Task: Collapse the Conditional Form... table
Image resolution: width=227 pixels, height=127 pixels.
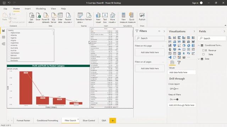Action: (199, 46)
